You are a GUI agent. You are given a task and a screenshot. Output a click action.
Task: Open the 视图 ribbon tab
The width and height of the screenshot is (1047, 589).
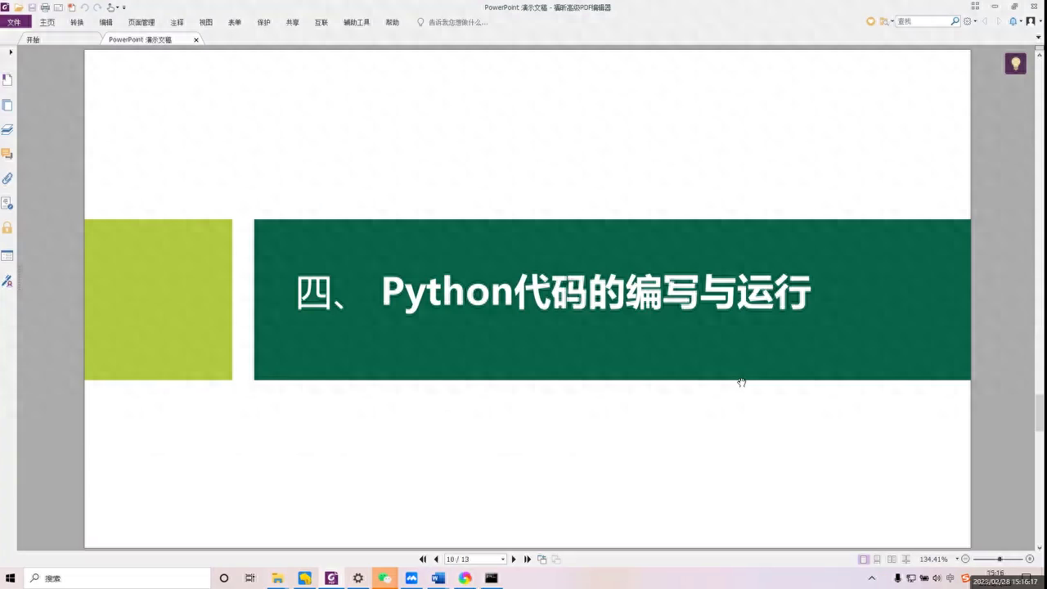(x=206, y=22)
